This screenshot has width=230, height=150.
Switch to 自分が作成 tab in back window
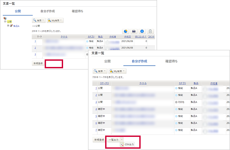(x=48, y=11)
